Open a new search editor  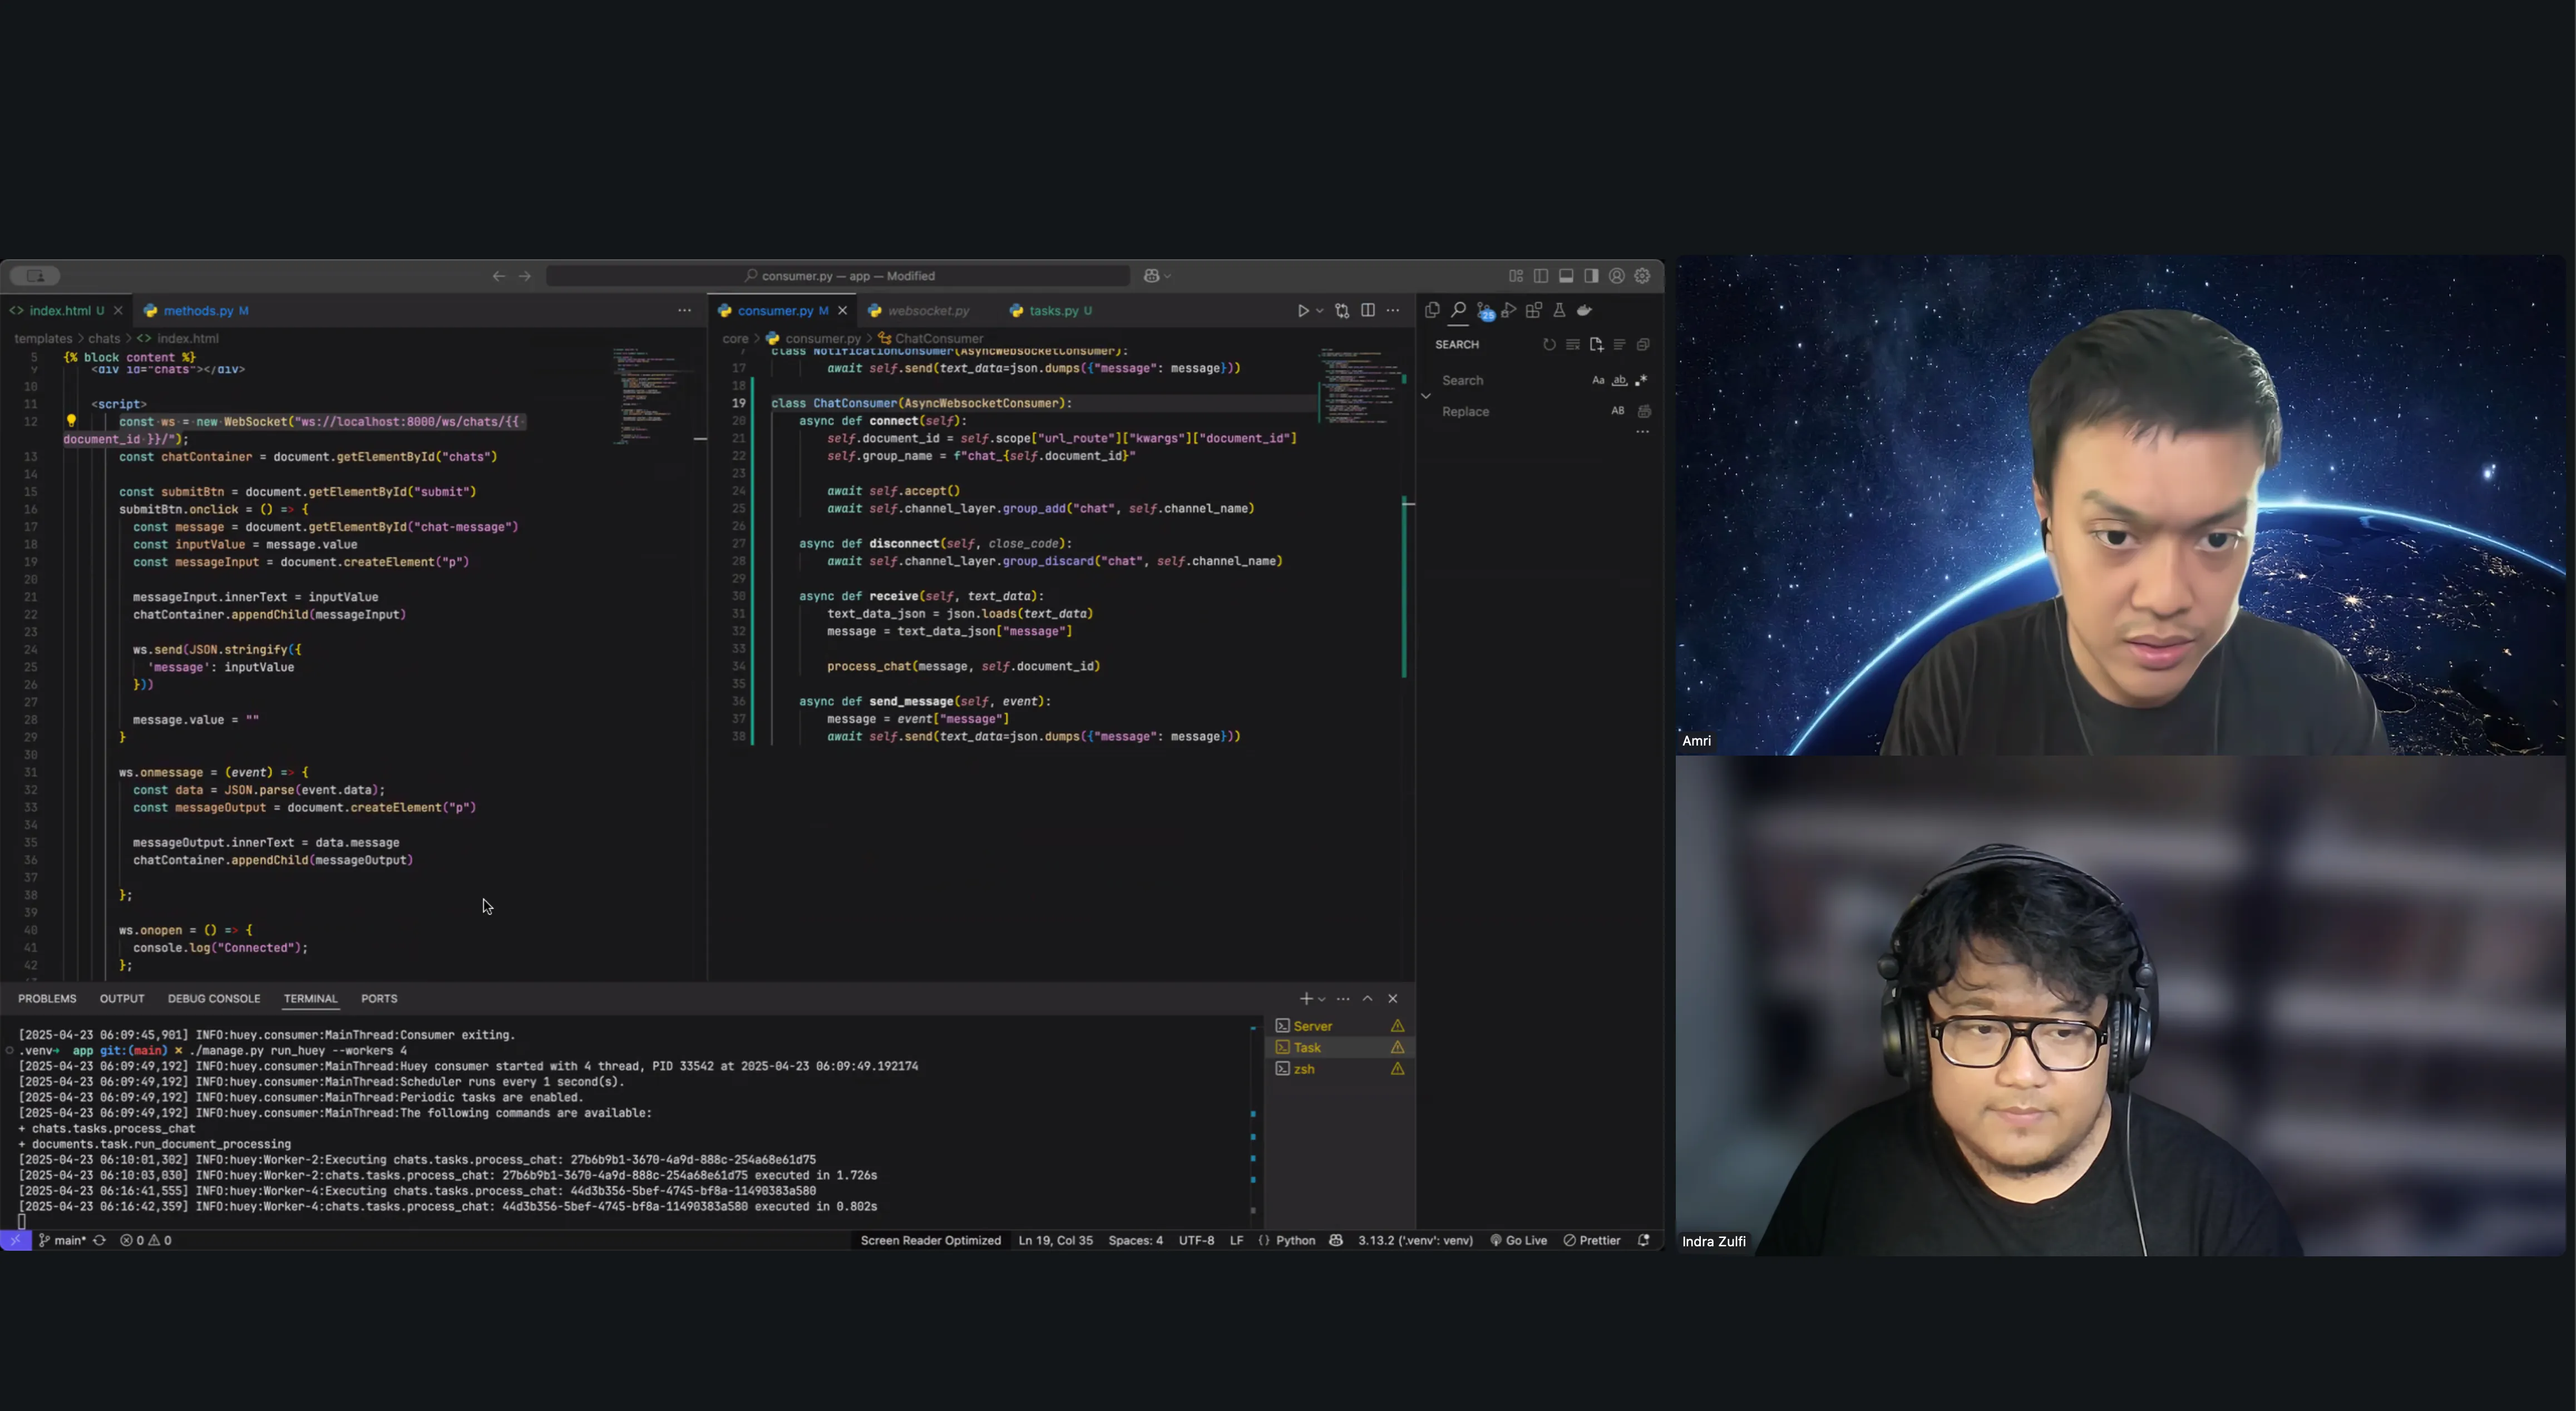(1596, 344)
